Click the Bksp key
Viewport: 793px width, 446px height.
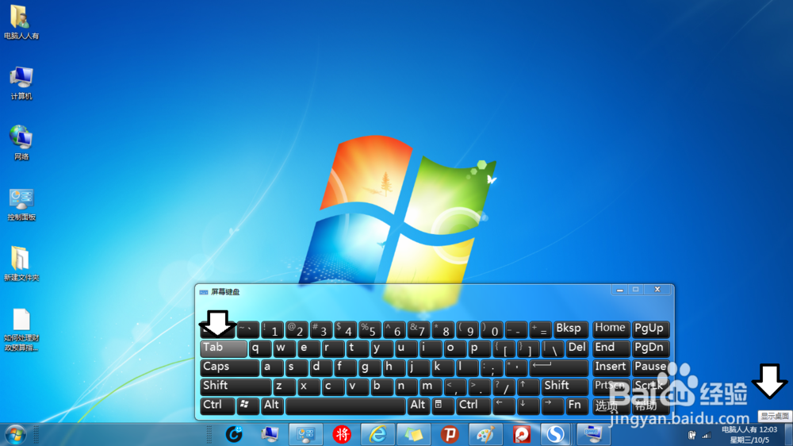point(571,329)
